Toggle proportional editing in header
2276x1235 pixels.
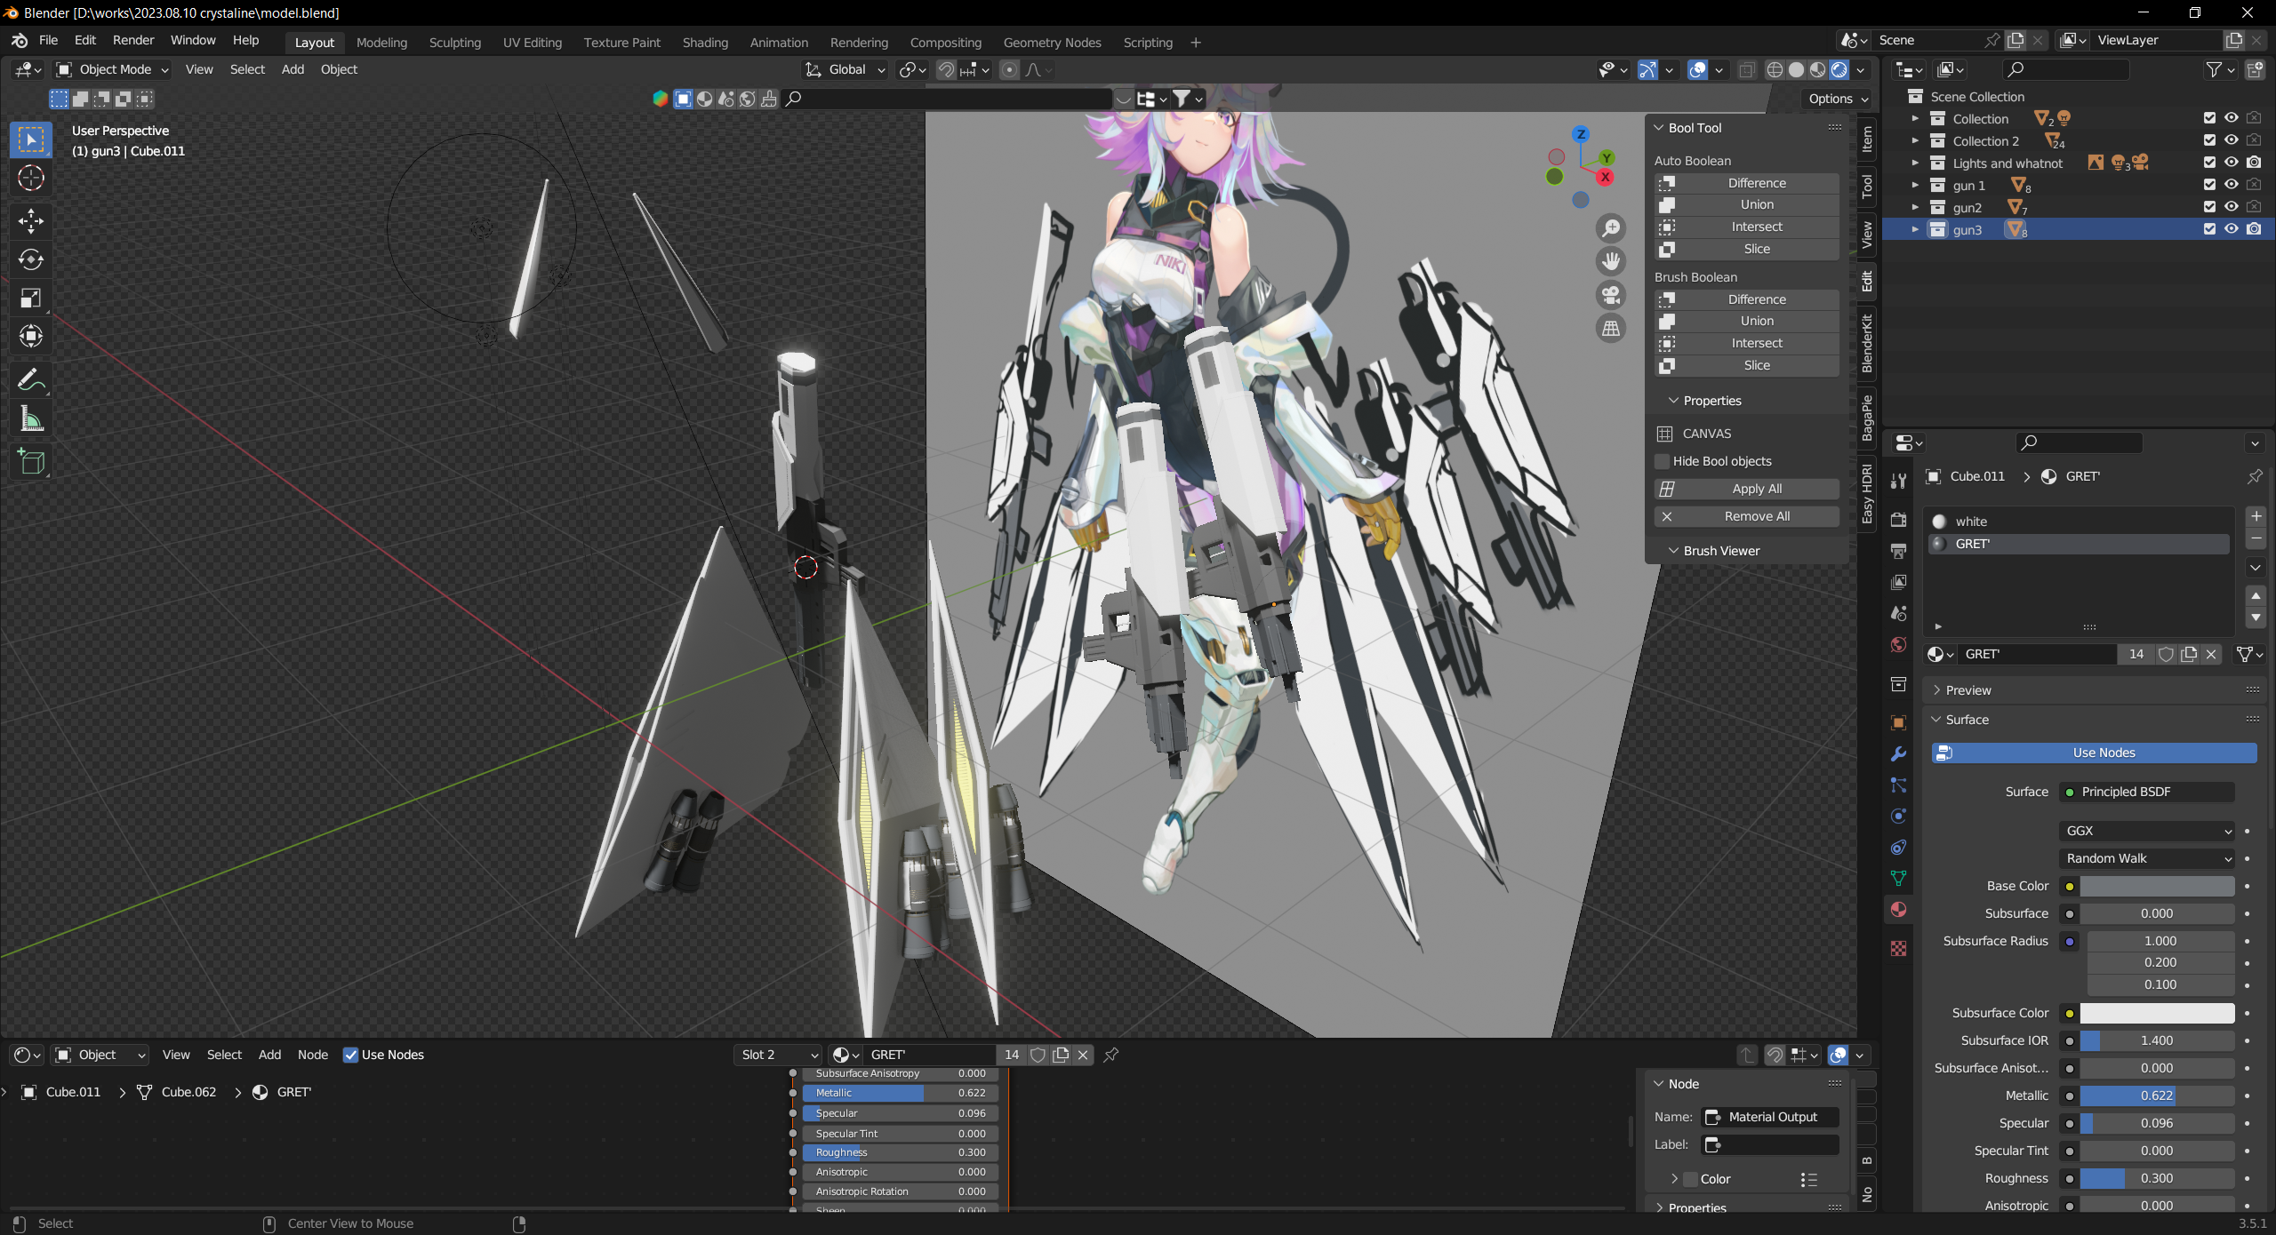point(1009,69)
